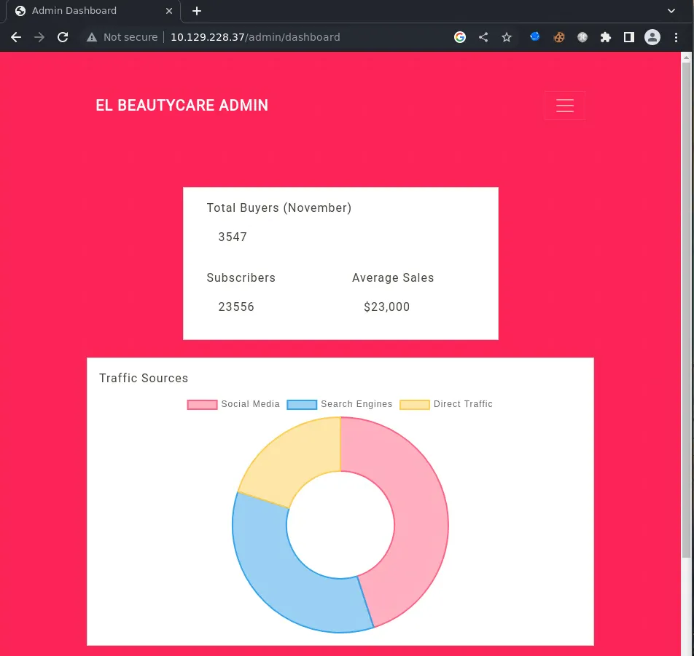Open the Extensions puzzle menu

pyautogui.click(x=606, y=37)
